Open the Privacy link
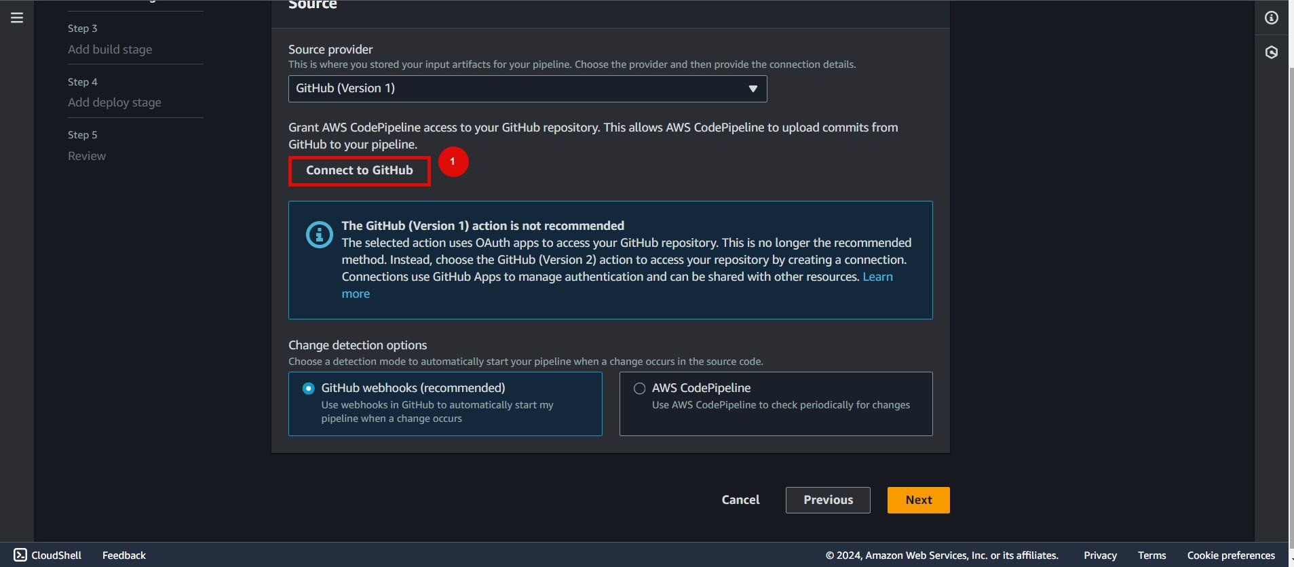This screenshot has width=1294, height=567. tap(1100, 555)
